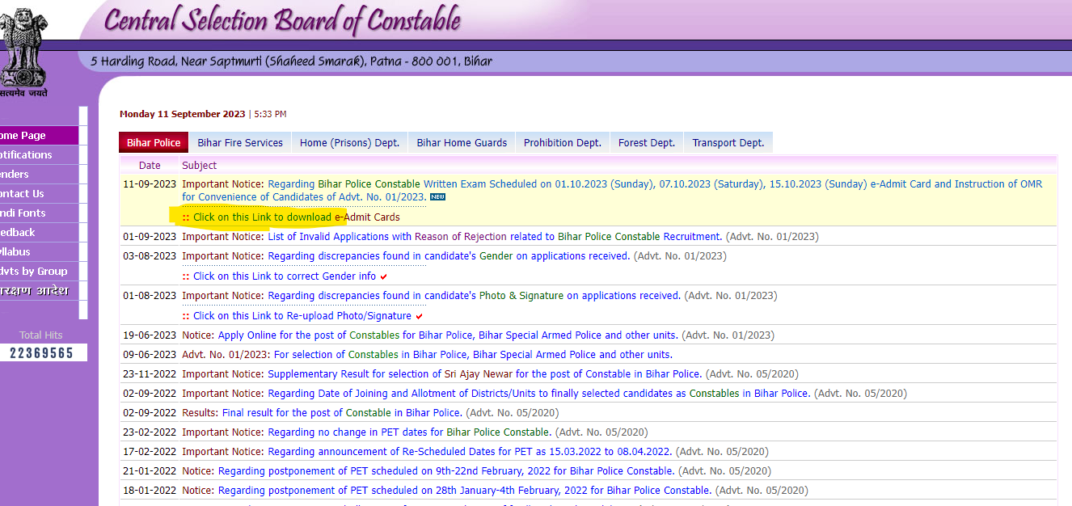The width and height of the screenshot is (1072, 506).
Task: Click the link to download e-Admit Cards
Action: (296, 217)
